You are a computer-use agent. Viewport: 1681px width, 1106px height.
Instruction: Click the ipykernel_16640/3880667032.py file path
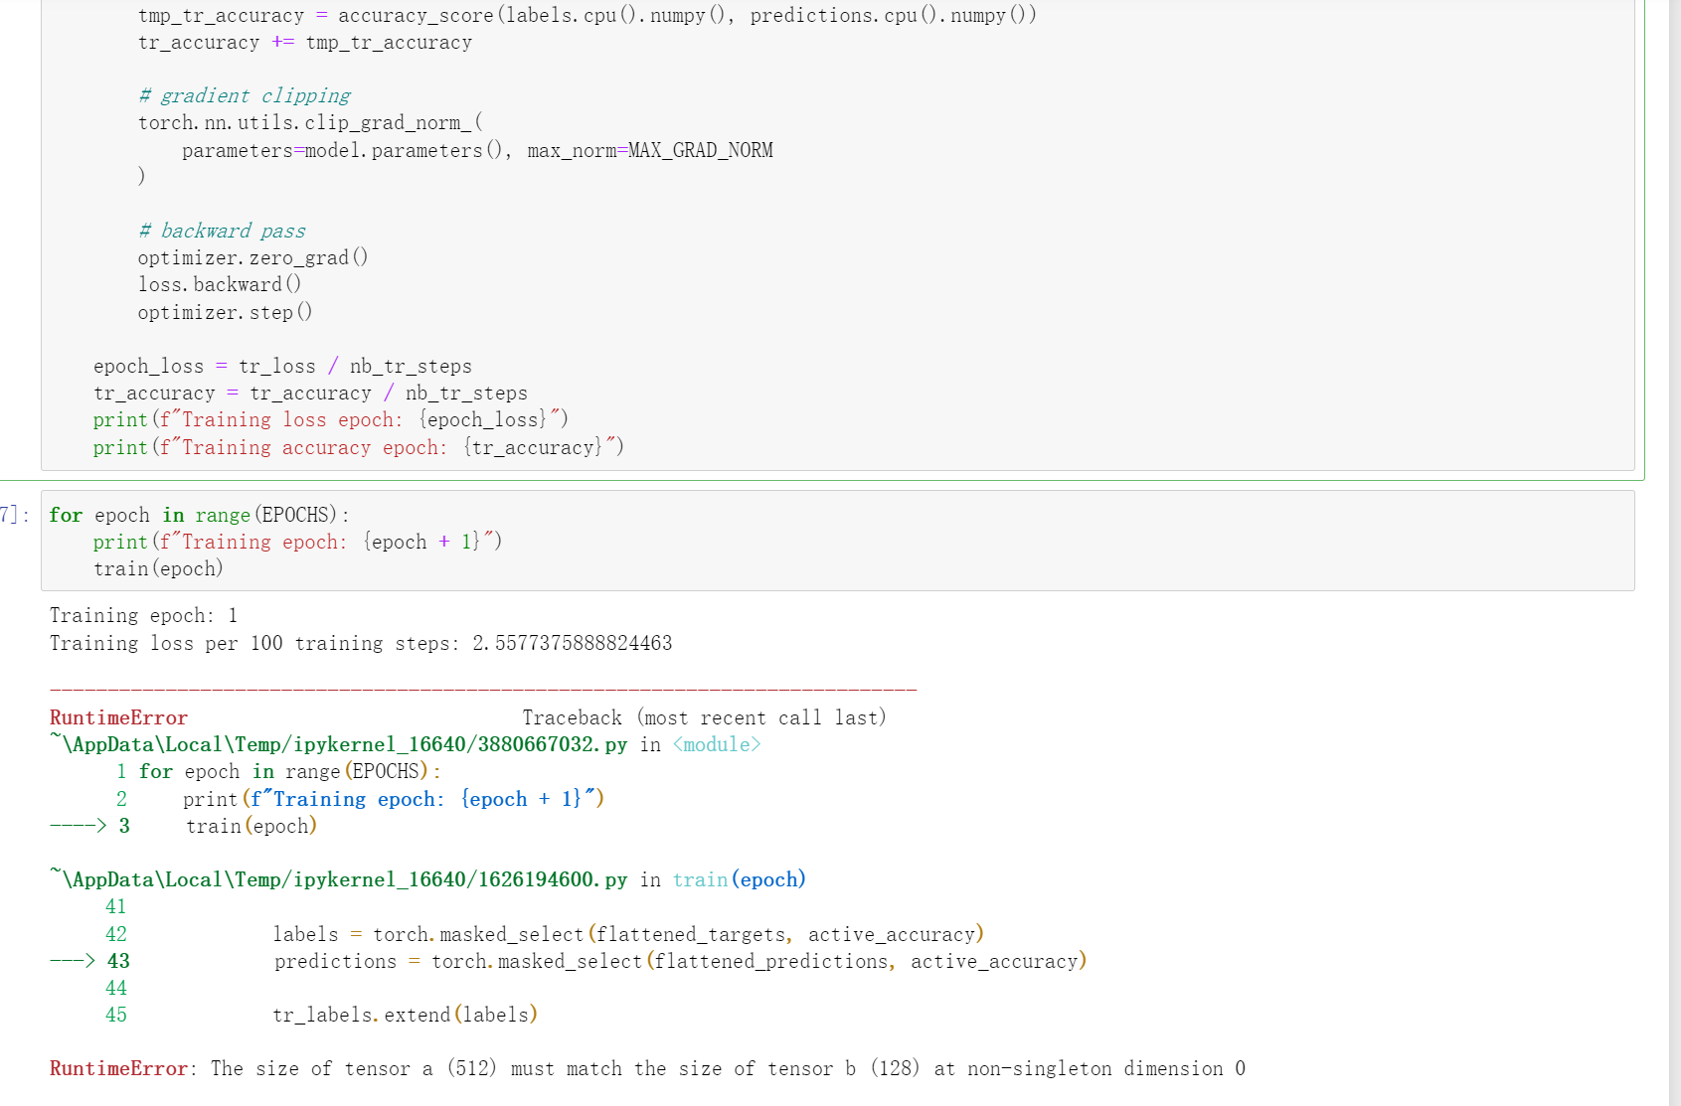pyautogui.click(x=338, y=743)
